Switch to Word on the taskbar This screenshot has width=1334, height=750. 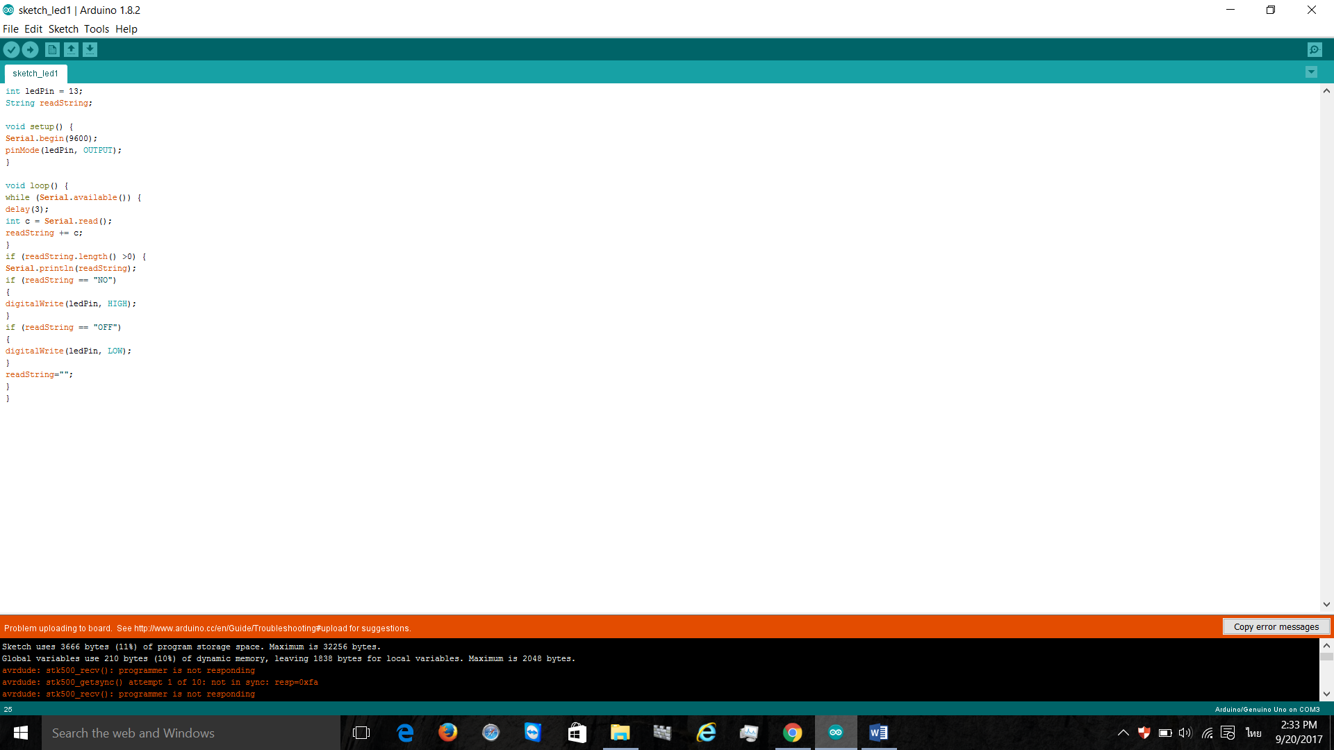(x=878, y=733)
